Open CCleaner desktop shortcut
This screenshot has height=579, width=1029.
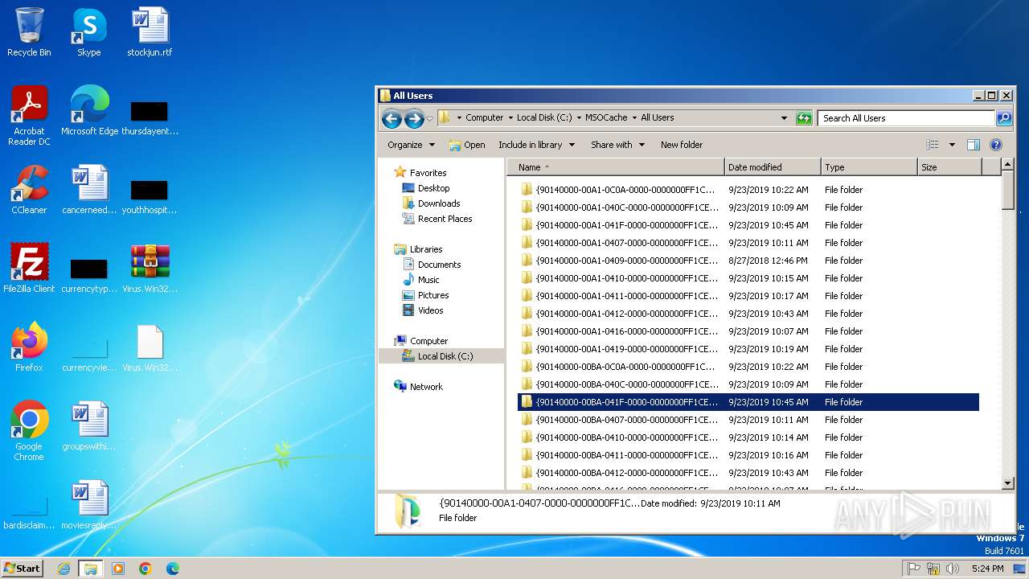(x=29, y=189)
